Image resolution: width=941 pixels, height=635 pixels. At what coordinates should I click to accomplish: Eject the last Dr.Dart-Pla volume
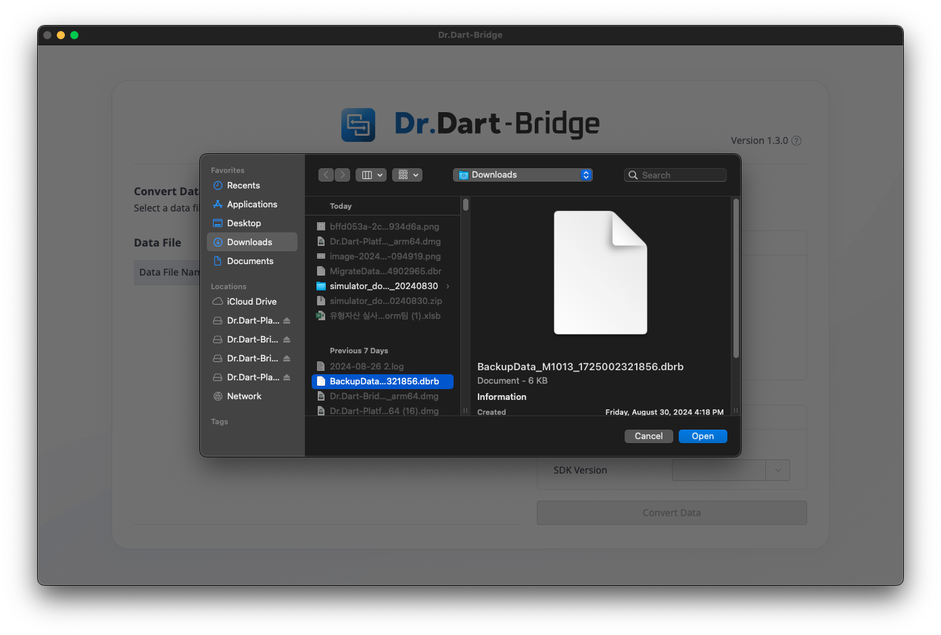[287, 378]
